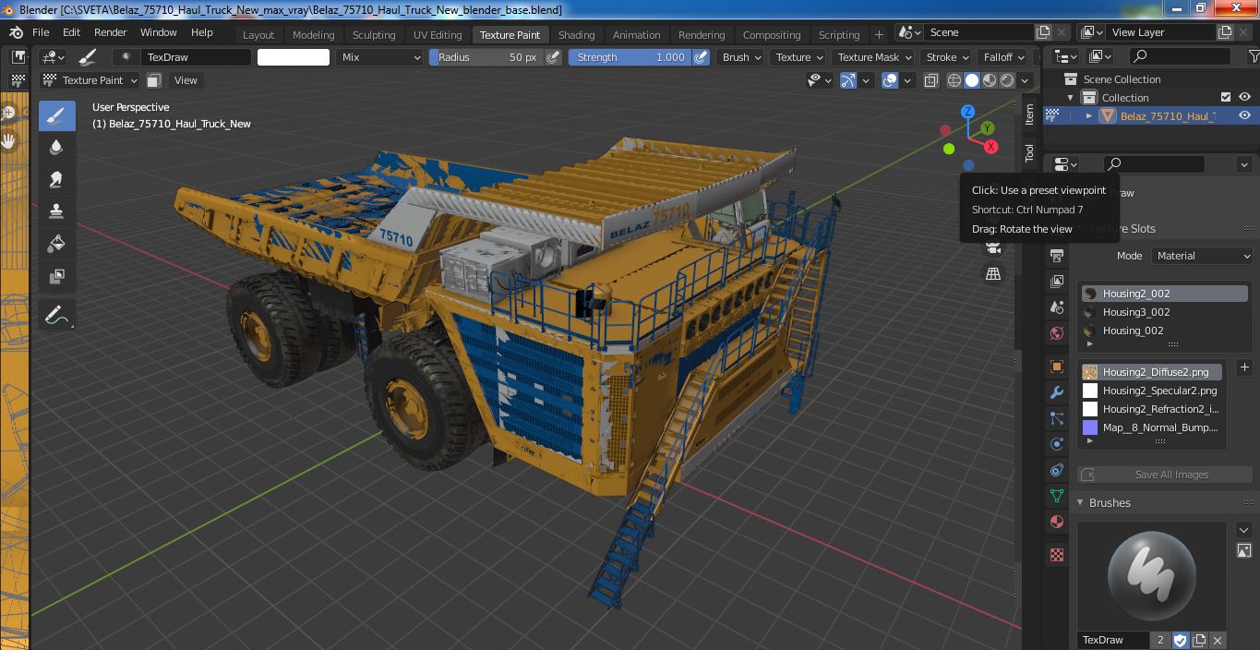
Task: Select the Fill bucket tool
Action: click(x=56, y=244)
